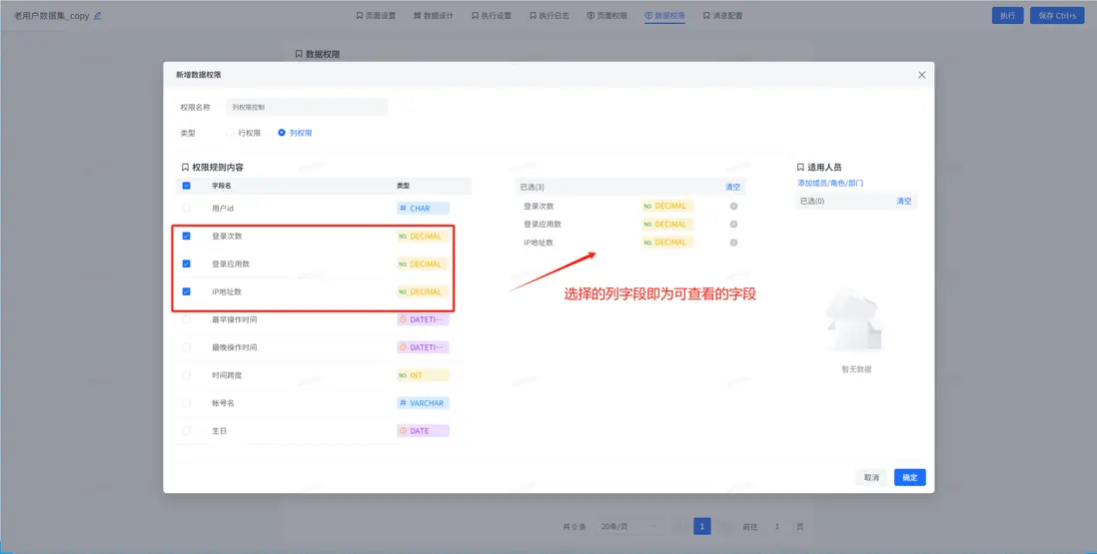Click the 权限名称 input field
Viewport: 1097px width, 554px height.
coord(307,108)
